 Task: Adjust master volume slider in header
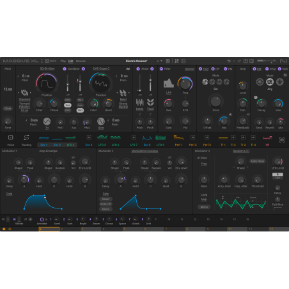tap(267, 61)
